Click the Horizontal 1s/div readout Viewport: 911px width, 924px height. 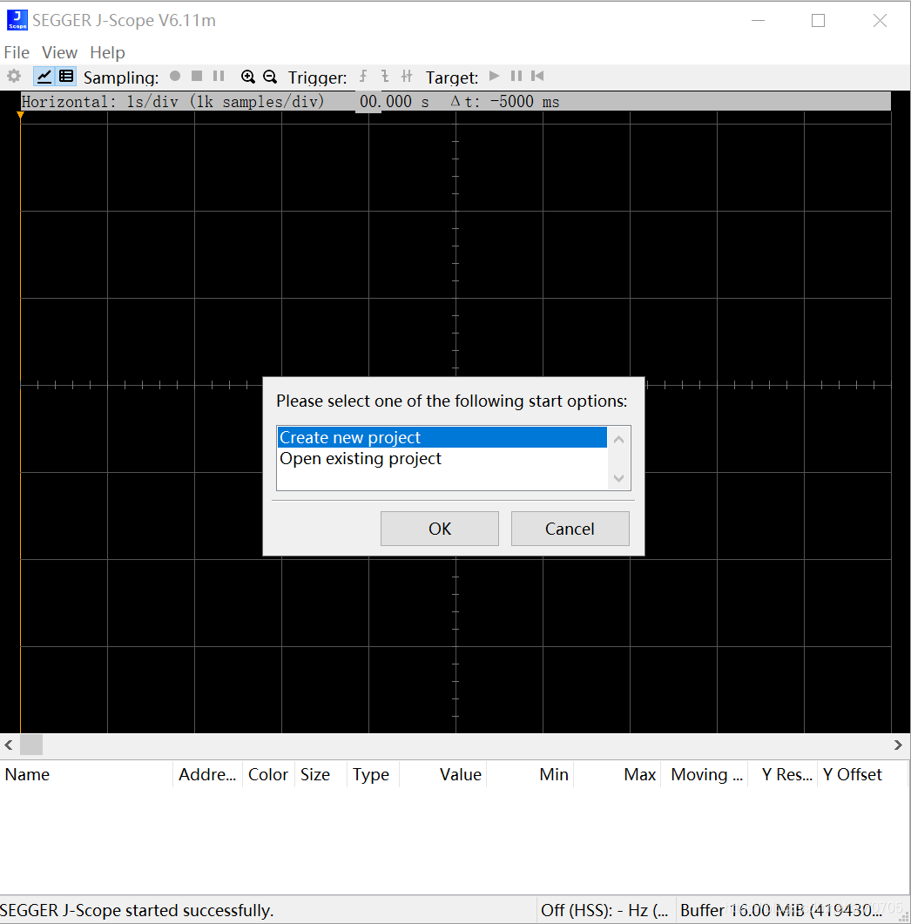pyautogui.click(x=172, y=101)
